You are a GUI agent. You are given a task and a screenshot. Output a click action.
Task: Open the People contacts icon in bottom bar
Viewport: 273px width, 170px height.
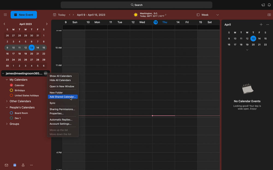[x=23, y=165]
